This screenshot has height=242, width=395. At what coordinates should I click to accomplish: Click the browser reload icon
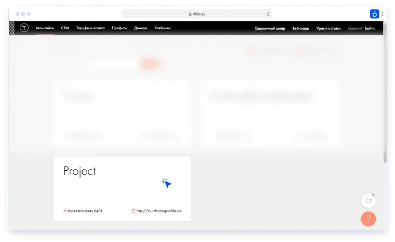point(269,14)
